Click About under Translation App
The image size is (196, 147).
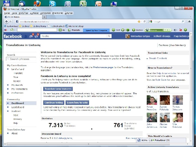(14, 133)
